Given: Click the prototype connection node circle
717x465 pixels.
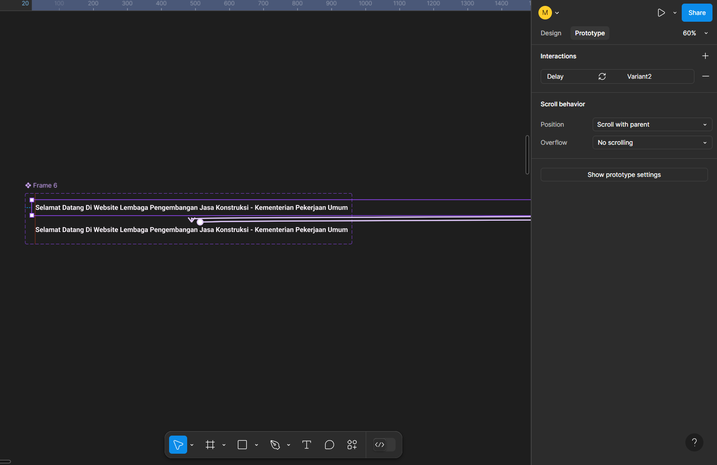Looking at the screenshot, I should point(200,222).
